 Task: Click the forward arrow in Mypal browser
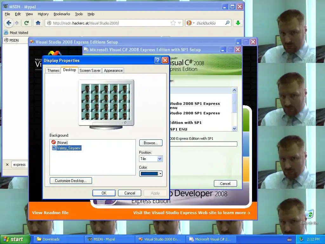coord(17,23)
